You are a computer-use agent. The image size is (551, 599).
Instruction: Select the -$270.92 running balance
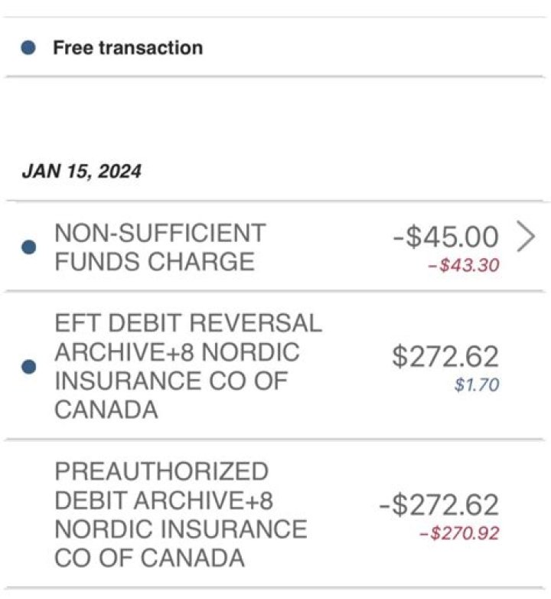[459, 533]
